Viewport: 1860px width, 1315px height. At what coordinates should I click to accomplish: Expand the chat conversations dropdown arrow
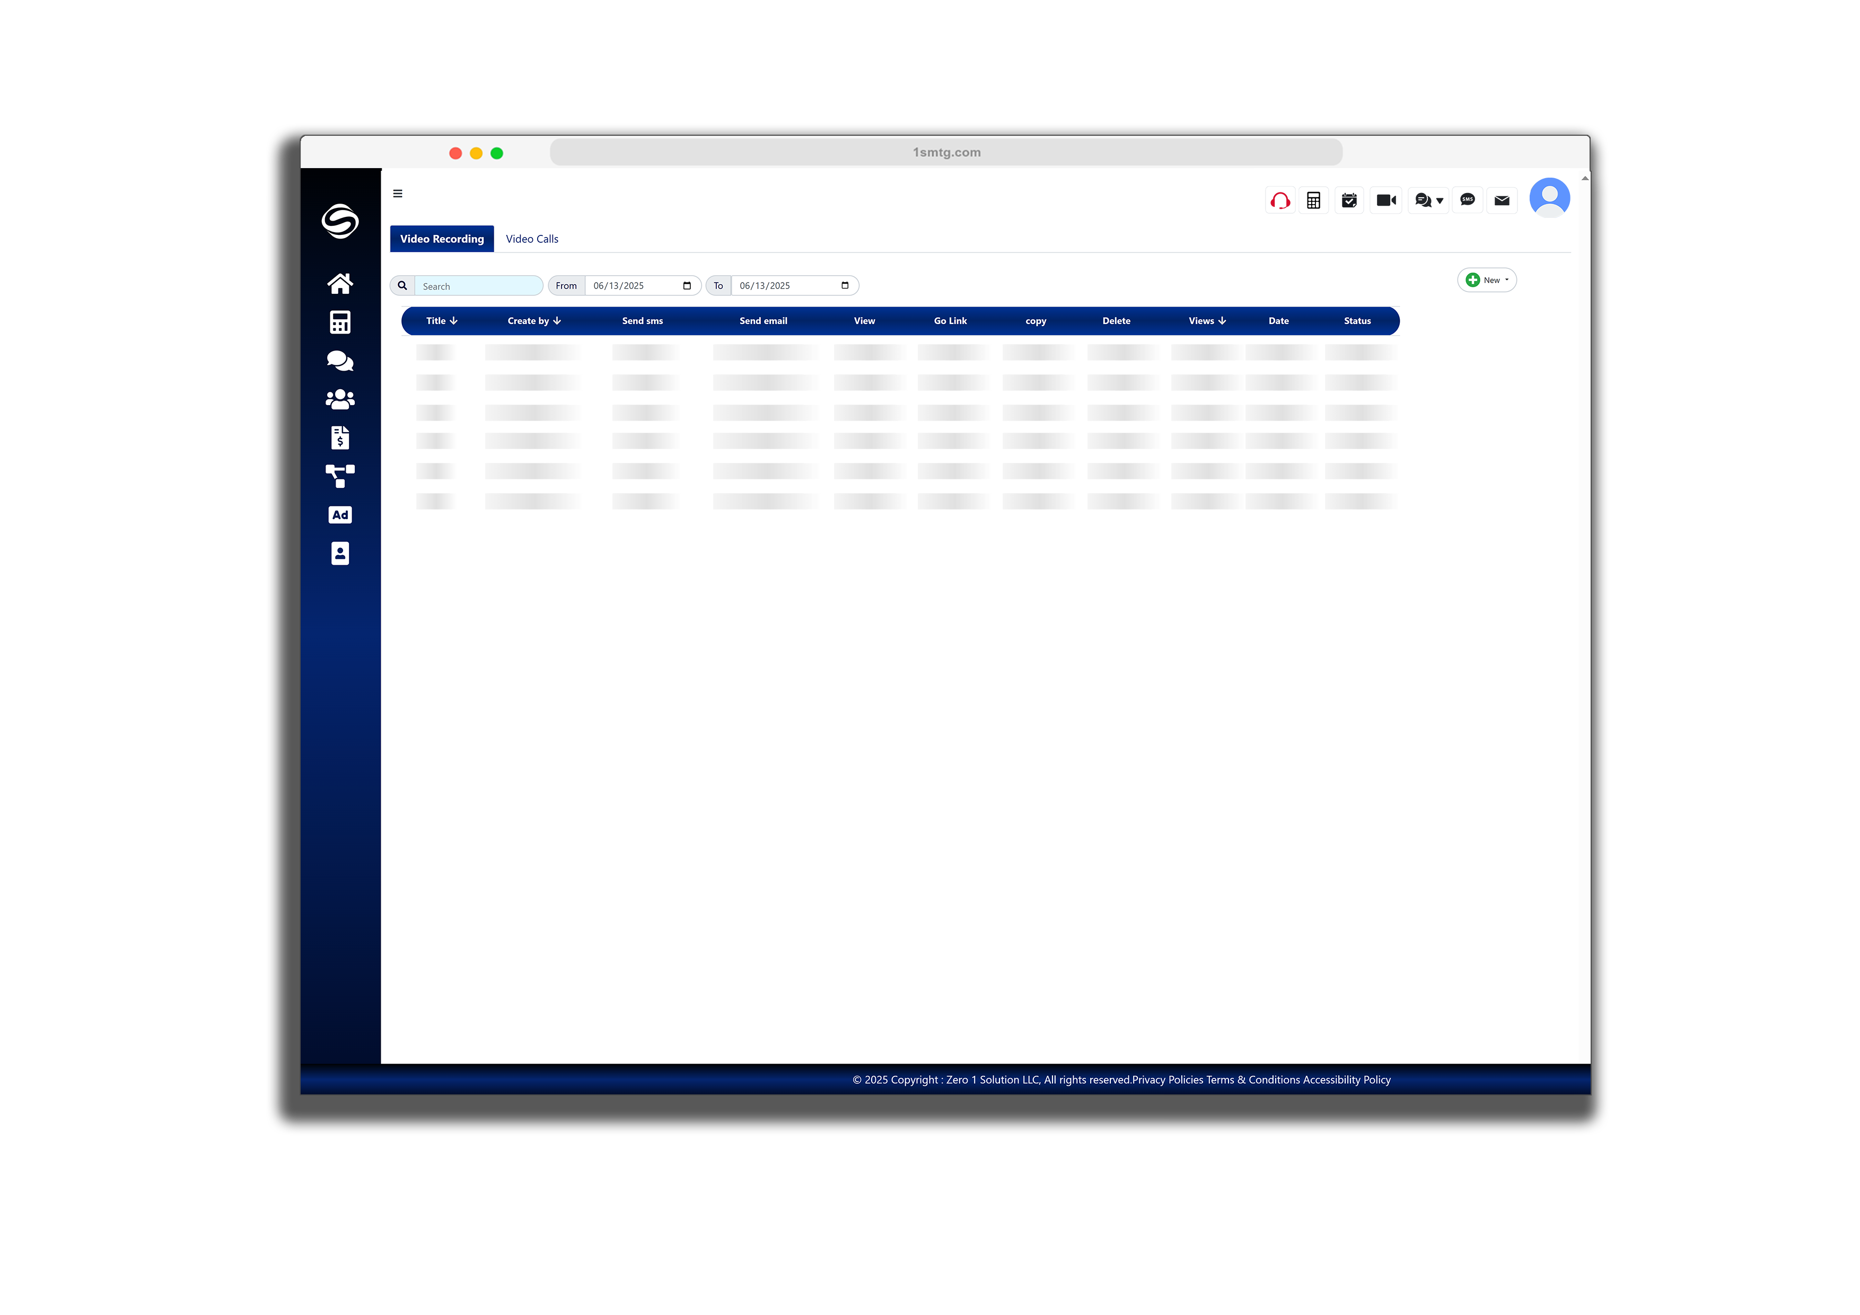point(1440,201)
